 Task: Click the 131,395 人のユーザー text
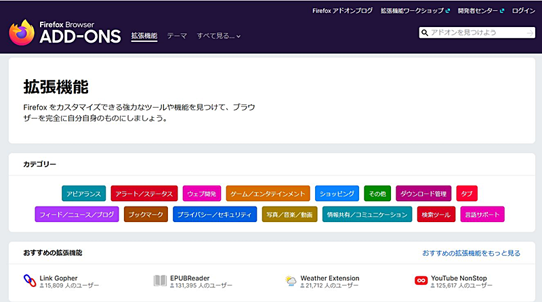204,286
